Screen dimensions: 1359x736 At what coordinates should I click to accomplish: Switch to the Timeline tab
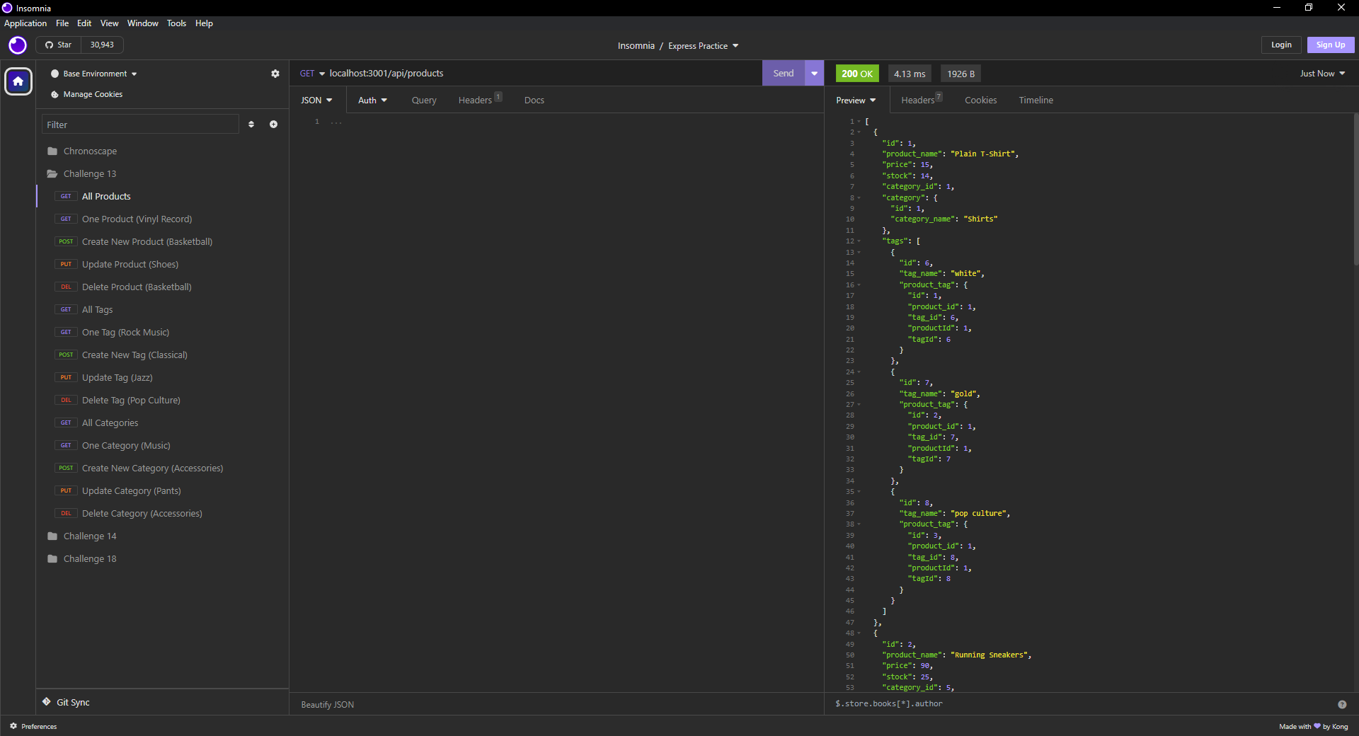[x=1036, y=100]
